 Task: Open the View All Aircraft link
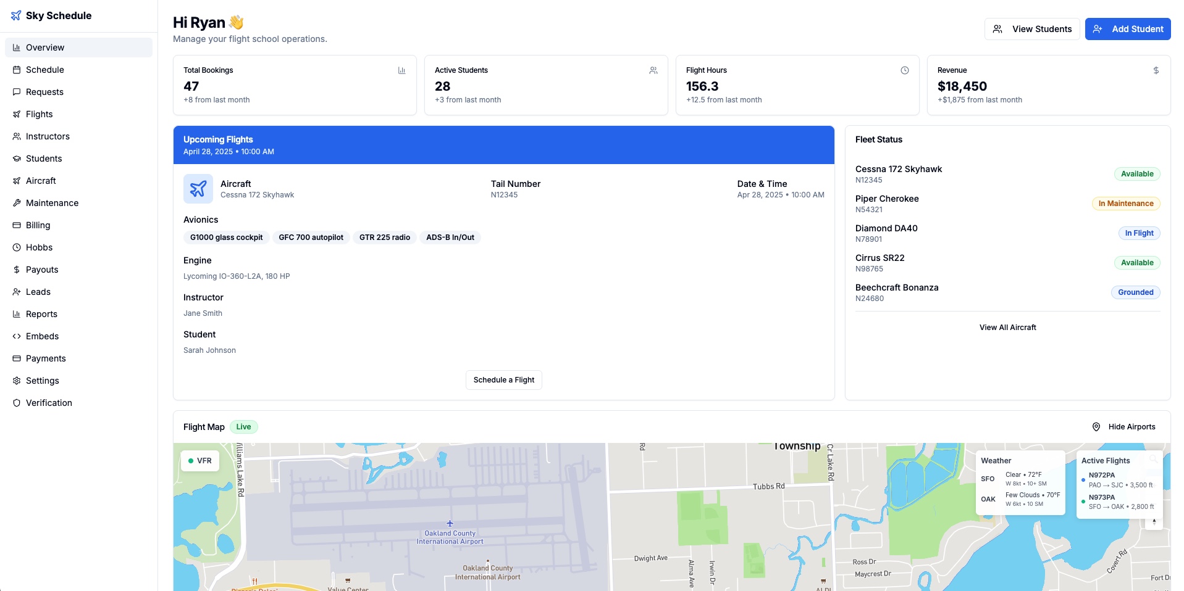(1007, 328)
